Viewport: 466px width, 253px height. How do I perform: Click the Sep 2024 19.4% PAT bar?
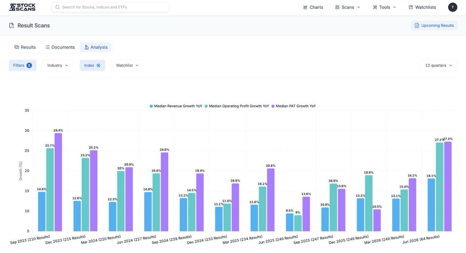200,202
